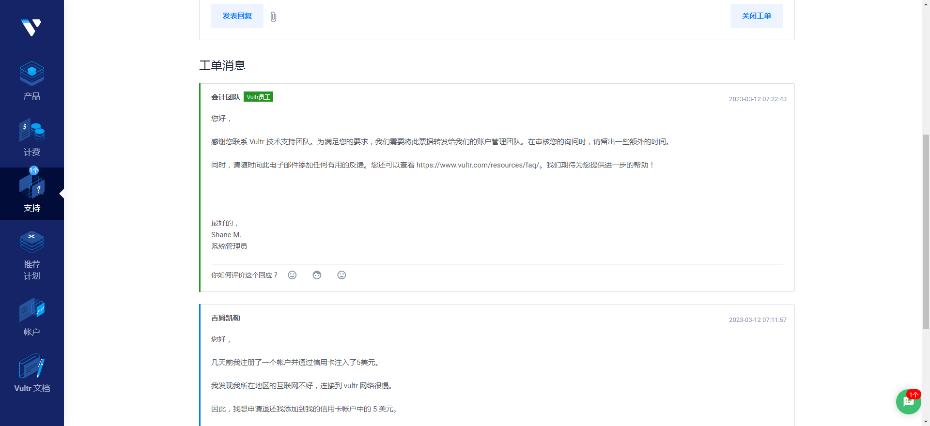The image size is (930, 426).
Task: Click the paperclip attachment icon
Action: 273,17
